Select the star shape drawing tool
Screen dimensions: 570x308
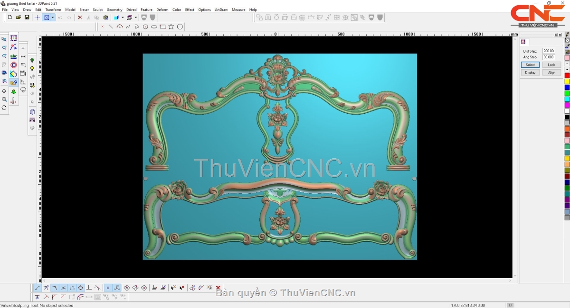point(171,27)
